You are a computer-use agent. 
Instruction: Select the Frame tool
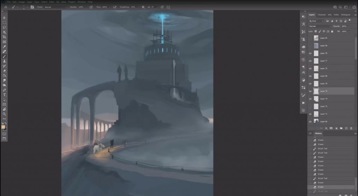pyautogui.click(x=4, y=42)
